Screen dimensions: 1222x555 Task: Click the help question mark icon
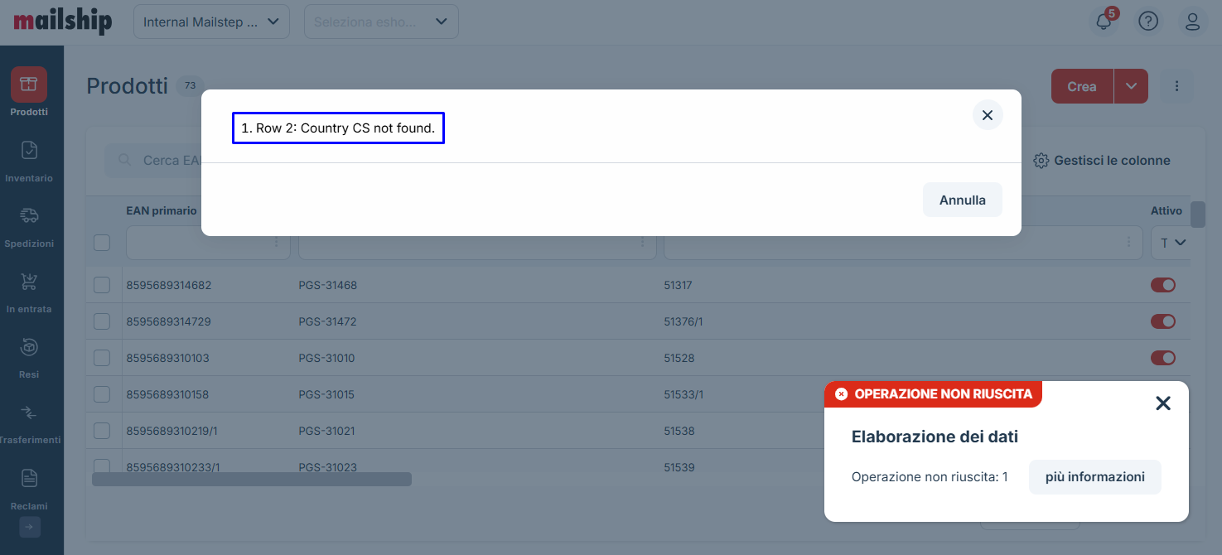point(1148,22)
